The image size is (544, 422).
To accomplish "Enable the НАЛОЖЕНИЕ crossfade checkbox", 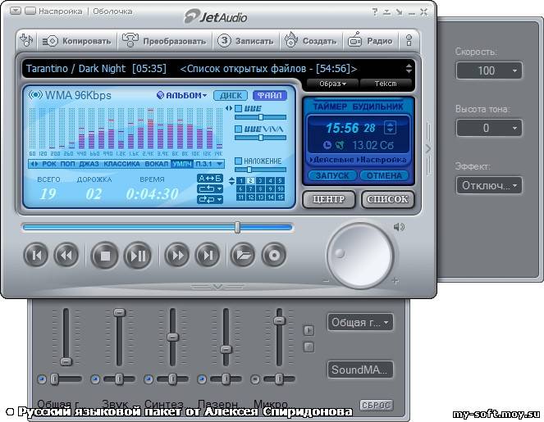I will point(238,161).
